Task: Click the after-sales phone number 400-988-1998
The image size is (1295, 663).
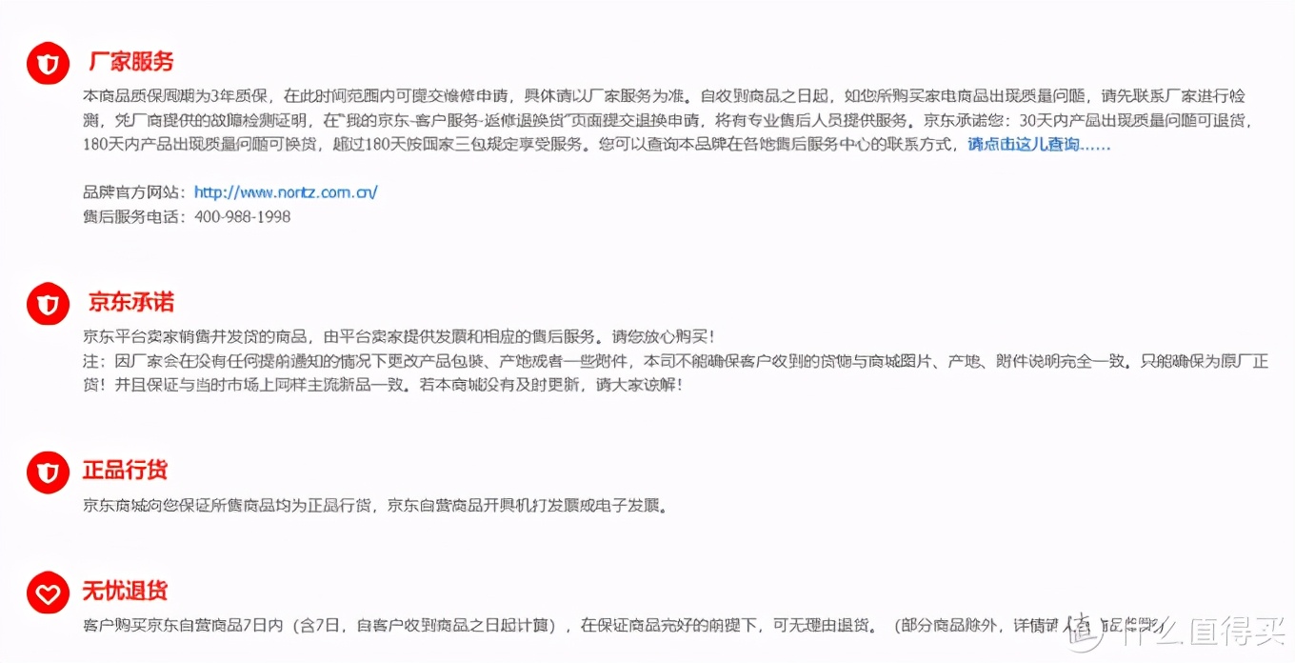Action: (242, 216)
